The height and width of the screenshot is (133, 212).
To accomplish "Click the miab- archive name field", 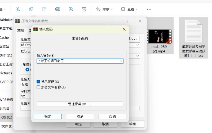I will tap(26, 45).
